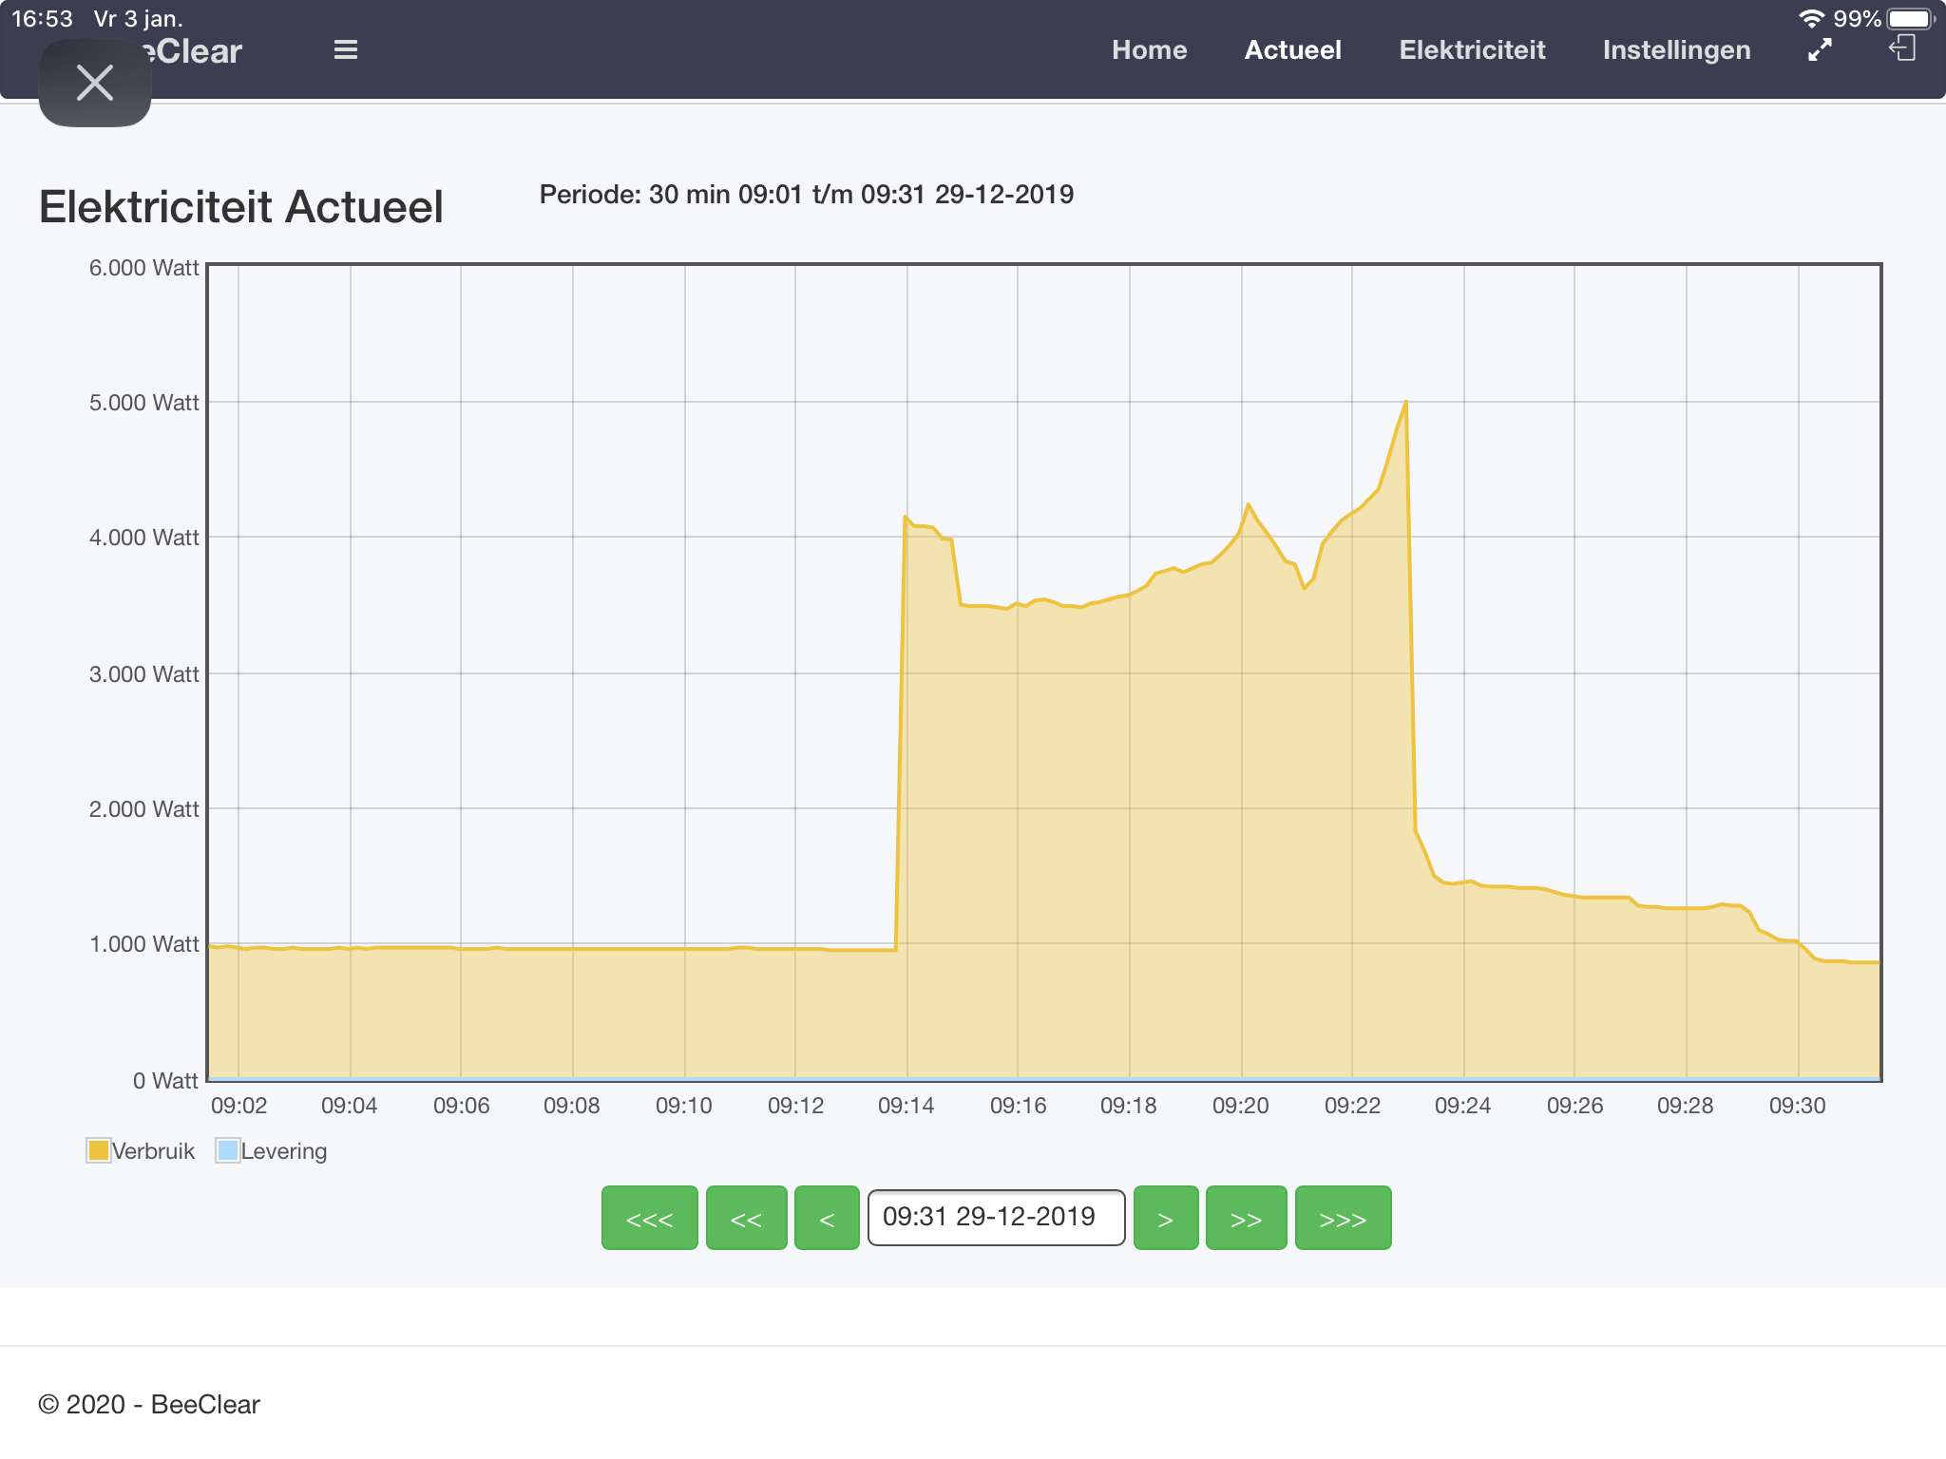Open the hamburger navigation menu
The width and height of the screenshot is (1946, 1459).
(x=346, y=50)
